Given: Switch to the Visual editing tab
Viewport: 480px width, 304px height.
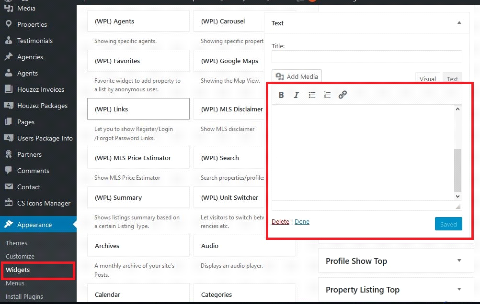Looking at the screenshot, I should click(x=427, y=78).
